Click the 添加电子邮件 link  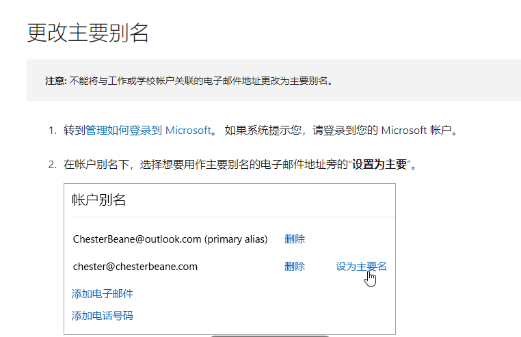tap(103, 294)
